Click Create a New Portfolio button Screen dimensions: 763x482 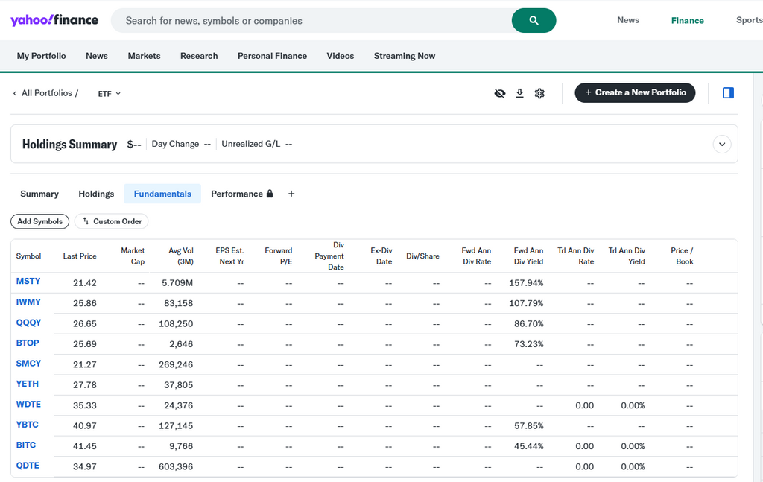click(x=635, y=92)
